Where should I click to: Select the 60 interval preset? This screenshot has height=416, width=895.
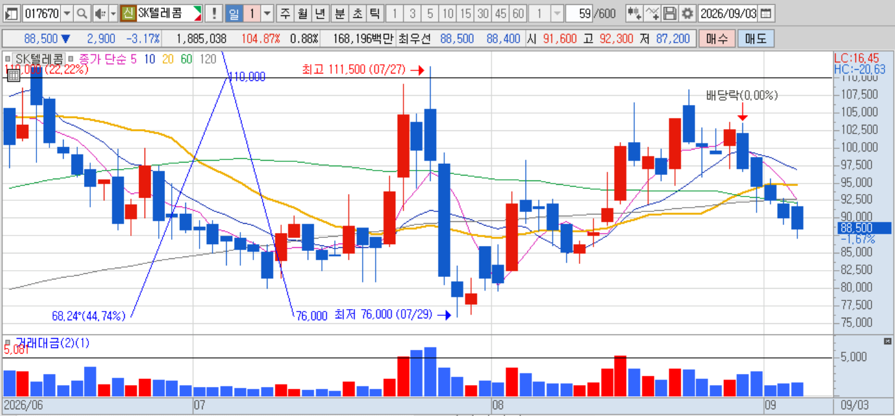point(519,13)
